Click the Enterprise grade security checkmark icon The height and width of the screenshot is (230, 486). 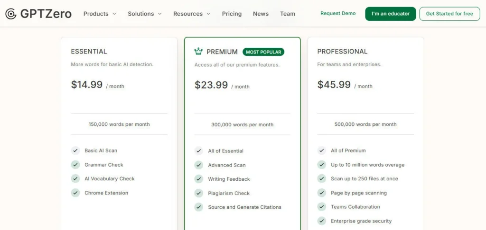tap(322, 221)
